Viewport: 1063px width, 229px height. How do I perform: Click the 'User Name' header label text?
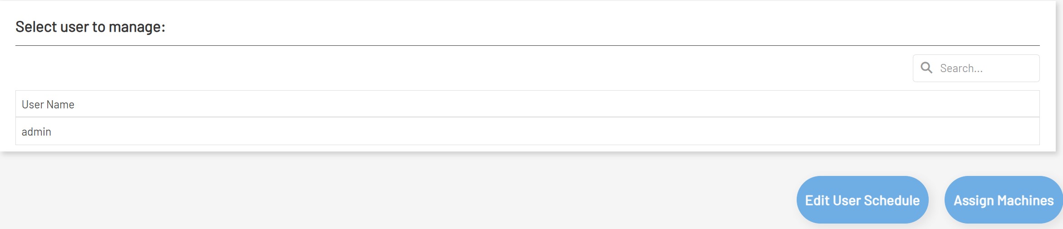click(48, 105)
